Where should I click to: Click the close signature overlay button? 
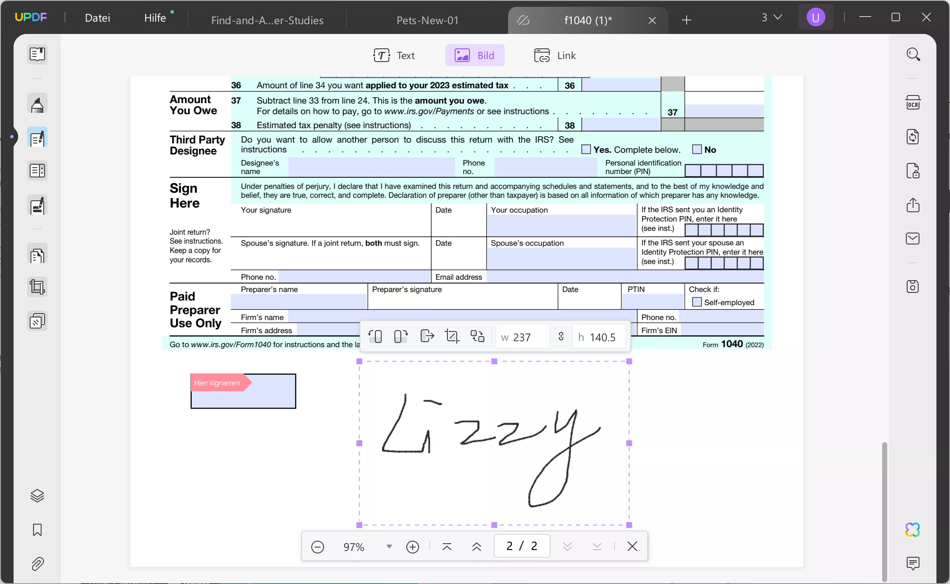click(631, 547)
